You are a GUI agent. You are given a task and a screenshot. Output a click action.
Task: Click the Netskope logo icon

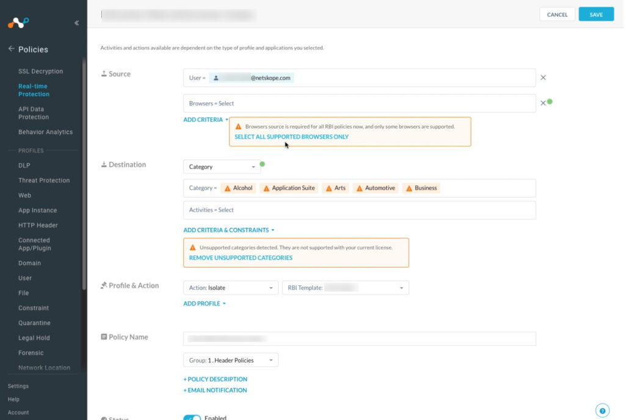click(x=18, y=23)
